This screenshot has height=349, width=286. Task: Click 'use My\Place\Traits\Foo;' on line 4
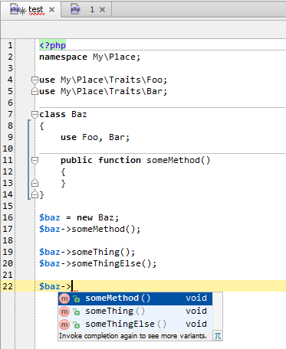coord(103,80)
